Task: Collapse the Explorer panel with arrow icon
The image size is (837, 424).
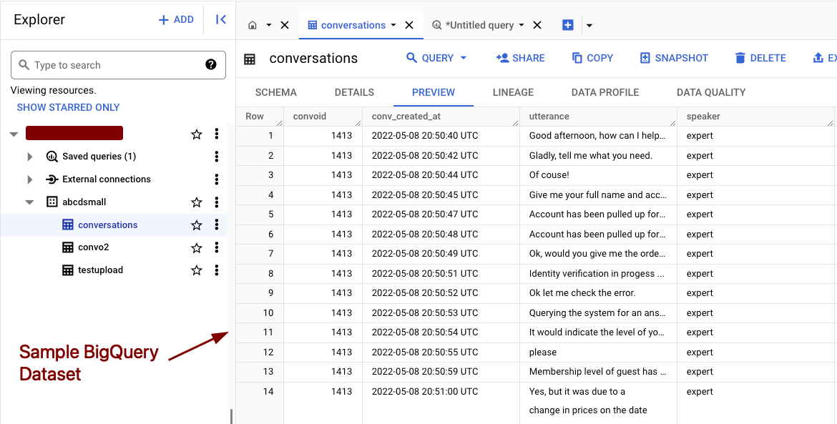Action: [220, 20]
